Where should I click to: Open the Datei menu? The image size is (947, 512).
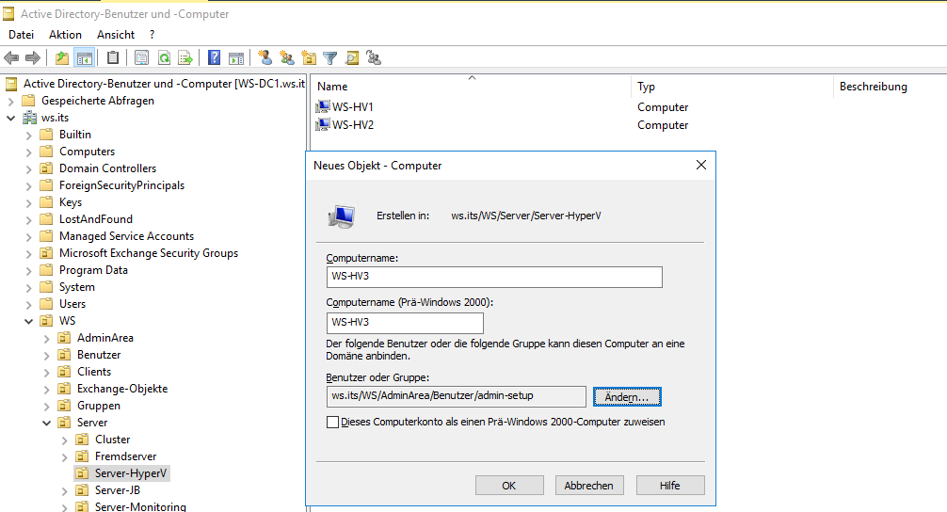point(21,35)
